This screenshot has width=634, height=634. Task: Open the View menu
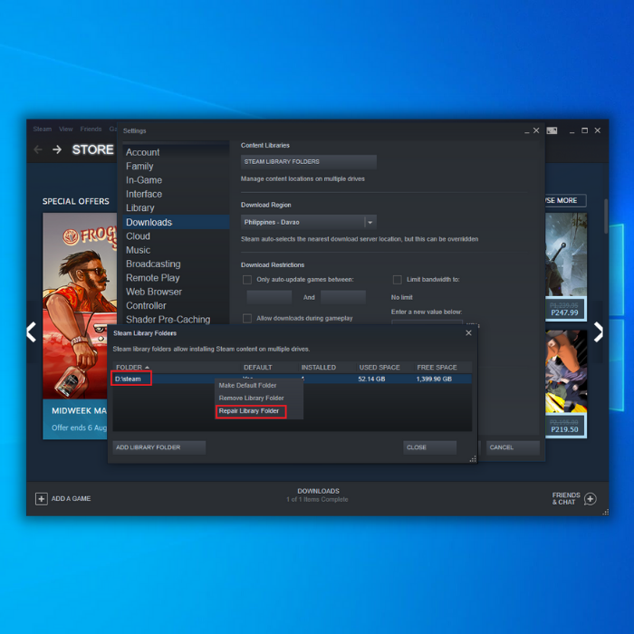66,129
